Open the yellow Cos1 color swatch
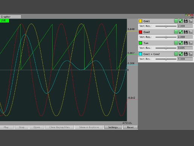This screenshot has width=194, height=146. 140,21
